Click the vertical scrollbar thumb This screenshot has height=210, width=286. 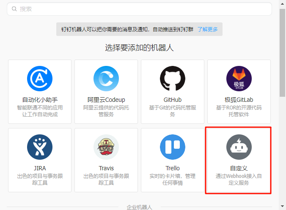(282, 53)
